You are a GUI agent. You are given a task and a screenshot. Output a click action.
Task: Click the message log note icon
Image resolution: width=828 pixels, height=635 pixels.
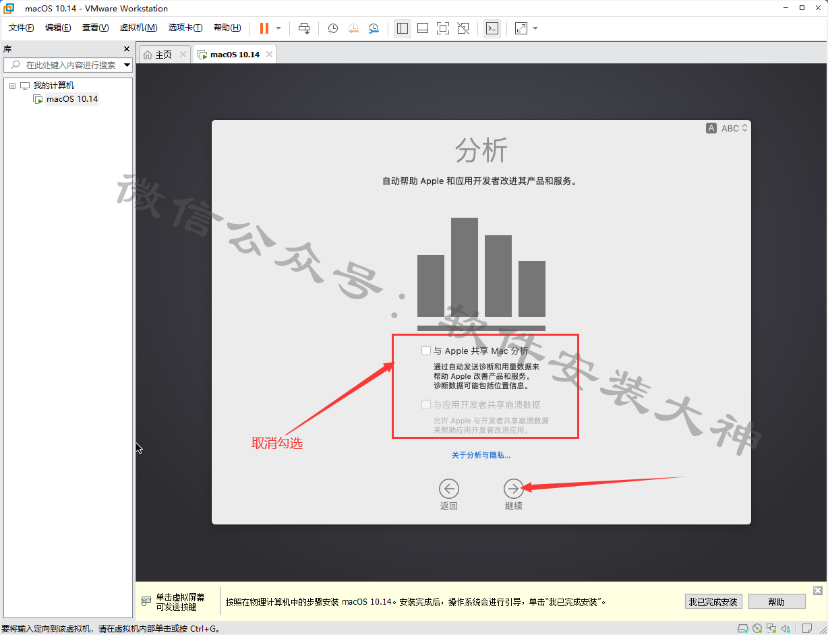806,628
